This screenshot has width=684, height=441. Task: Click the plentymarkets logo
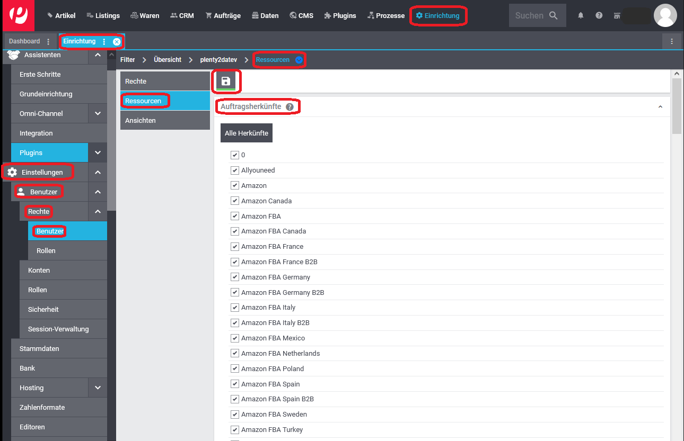coord(19,16)
